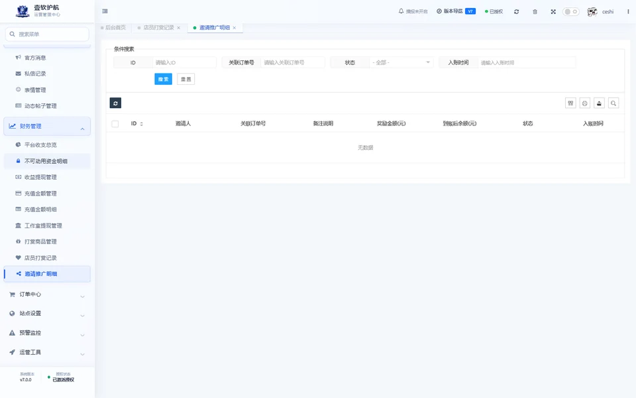Open 充值金额管理 in the sidebar

pos(47,193)
